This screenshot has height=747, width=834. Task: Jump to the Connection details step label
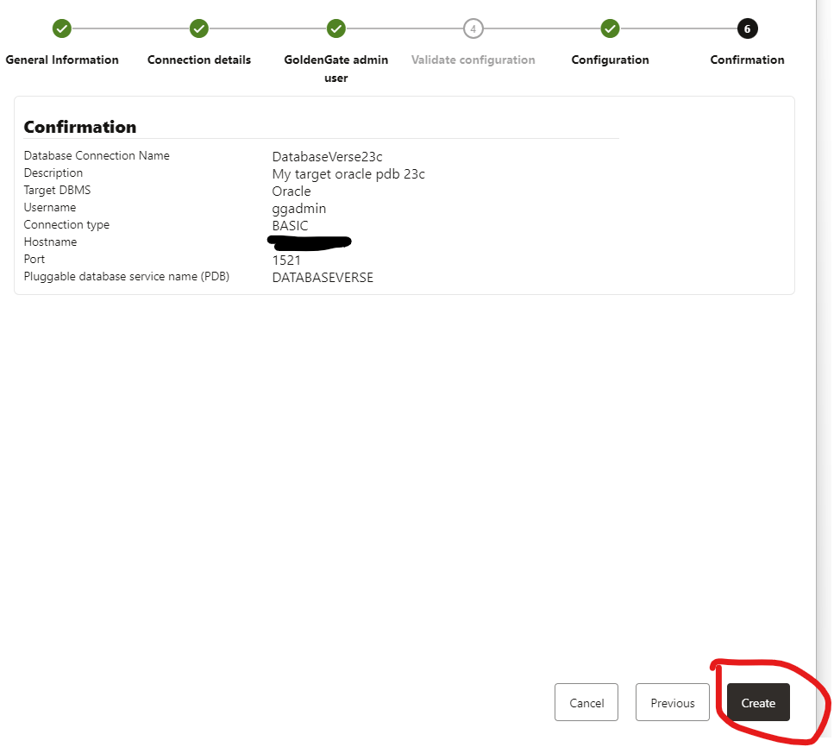click(x=199, y=60)
